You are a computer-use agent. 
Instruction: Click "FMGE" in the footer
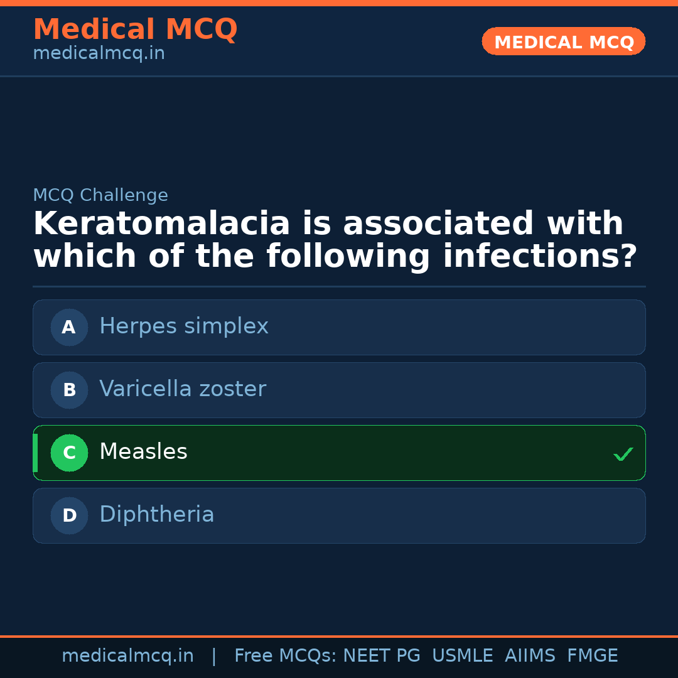(x=592, y=656)
